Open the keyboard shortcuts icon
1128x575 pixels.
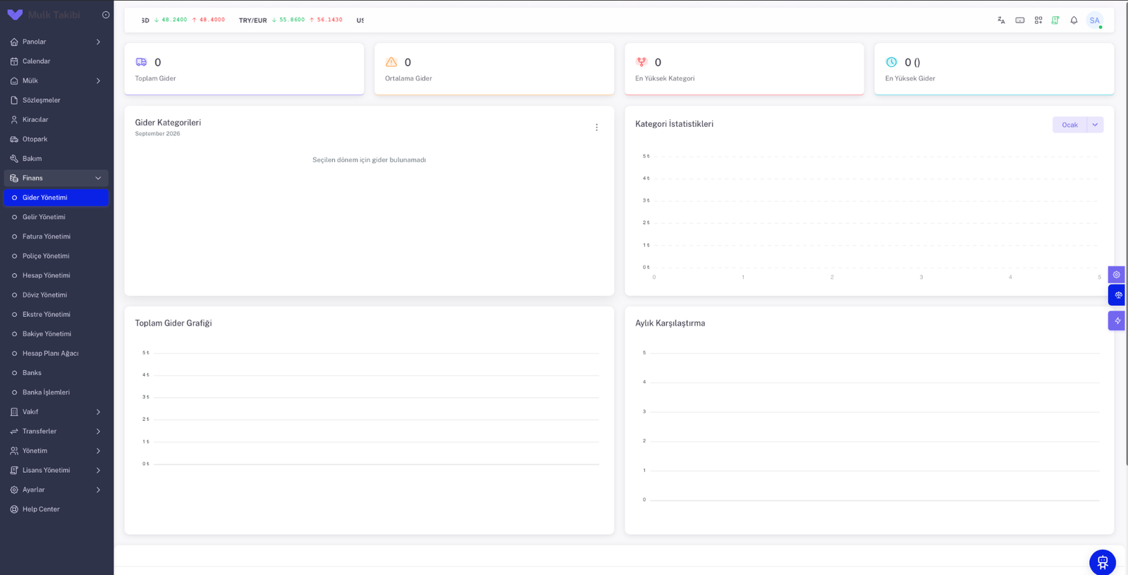[x=1020, y=20]
